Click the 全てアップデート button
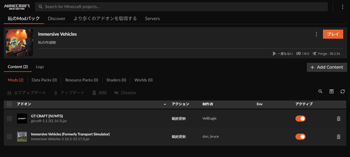Viewport: 350px width, 157px height. click(x=27, y=93)
